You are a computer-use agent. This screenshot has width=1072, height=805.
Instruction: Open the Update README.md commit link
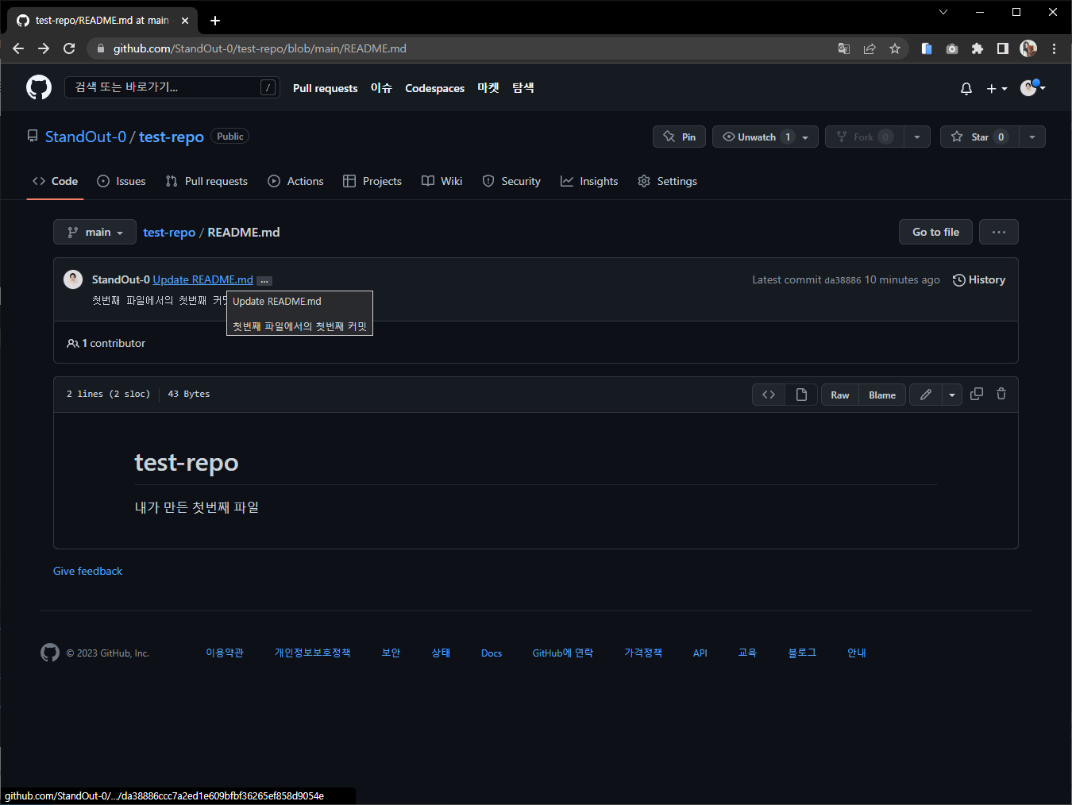pos(203,279)
